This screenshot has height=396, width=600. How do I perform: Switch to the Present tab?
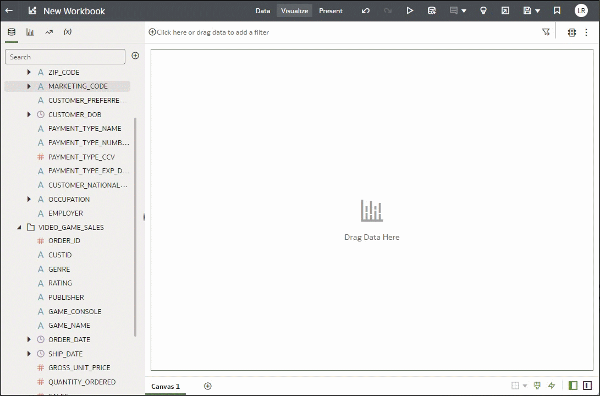coord(331,10)
